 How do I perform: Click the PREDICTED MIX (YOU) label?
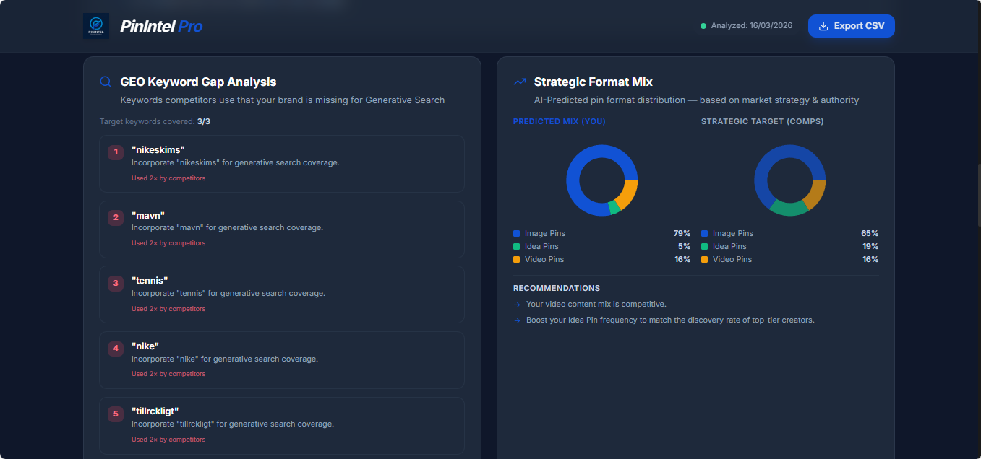point(560,121)
